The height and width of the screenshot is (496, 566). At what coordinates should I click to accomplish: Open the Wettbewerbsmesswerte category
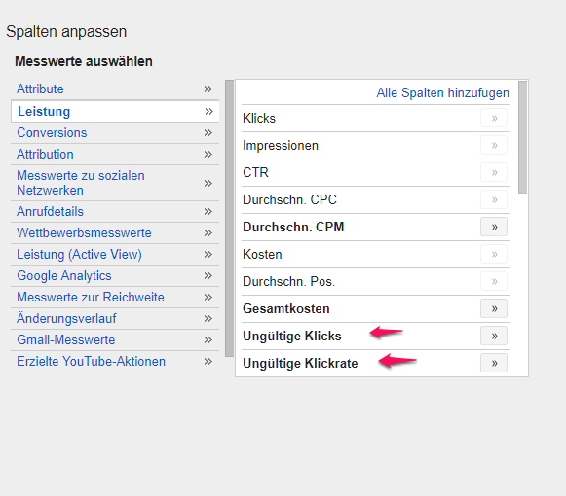[115, 232]
